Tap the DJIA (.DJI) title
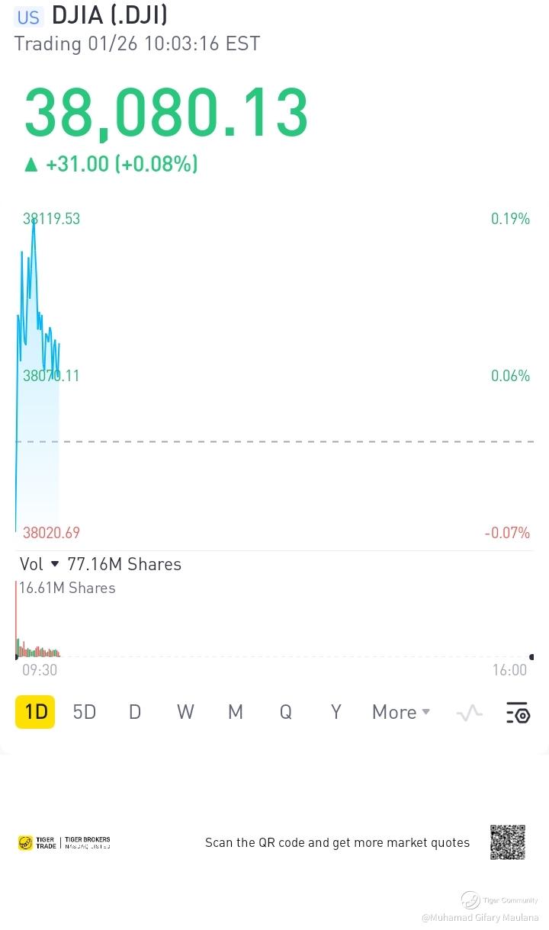Image resolution: width=549 pixels, height=930 pixels. click(110, 15)
